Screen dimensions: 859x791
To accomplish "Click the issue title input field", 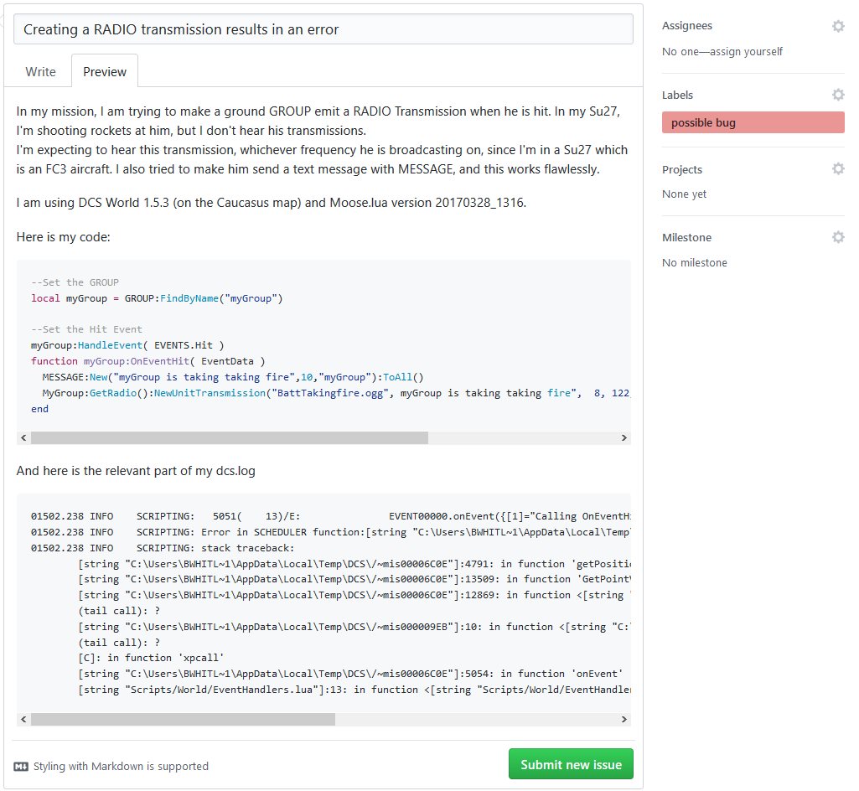I will (322, 28).
